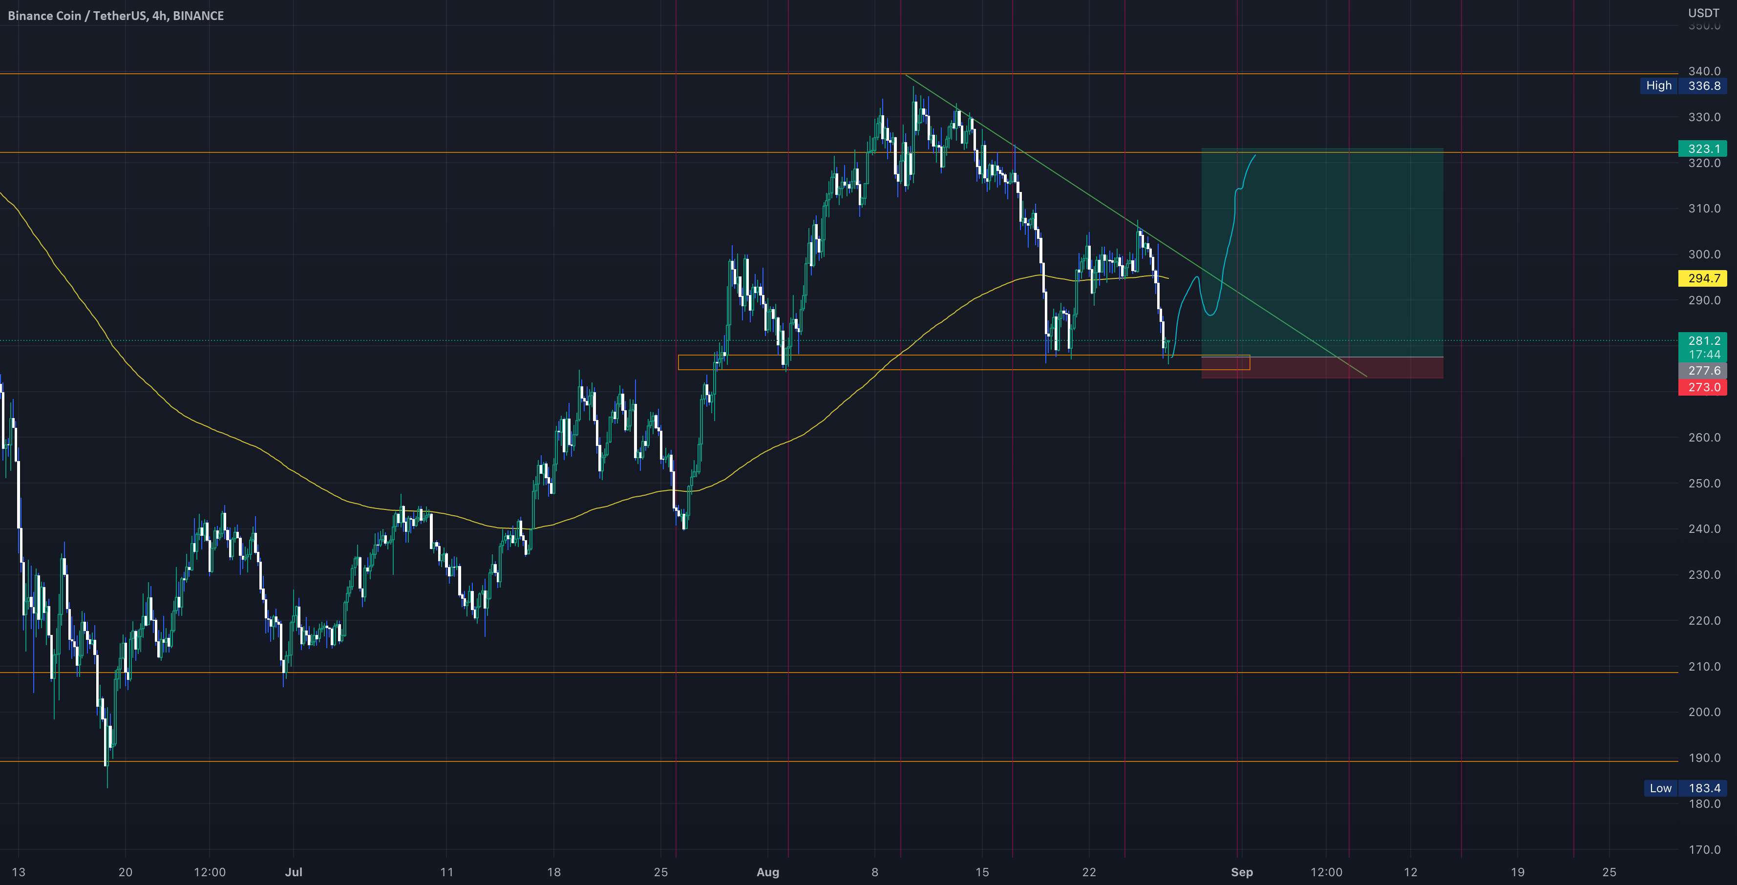Viewport: 1737px width, 885px height.
Task: Click the 290.0 price axis label
Action: [x=1704, y=301]
